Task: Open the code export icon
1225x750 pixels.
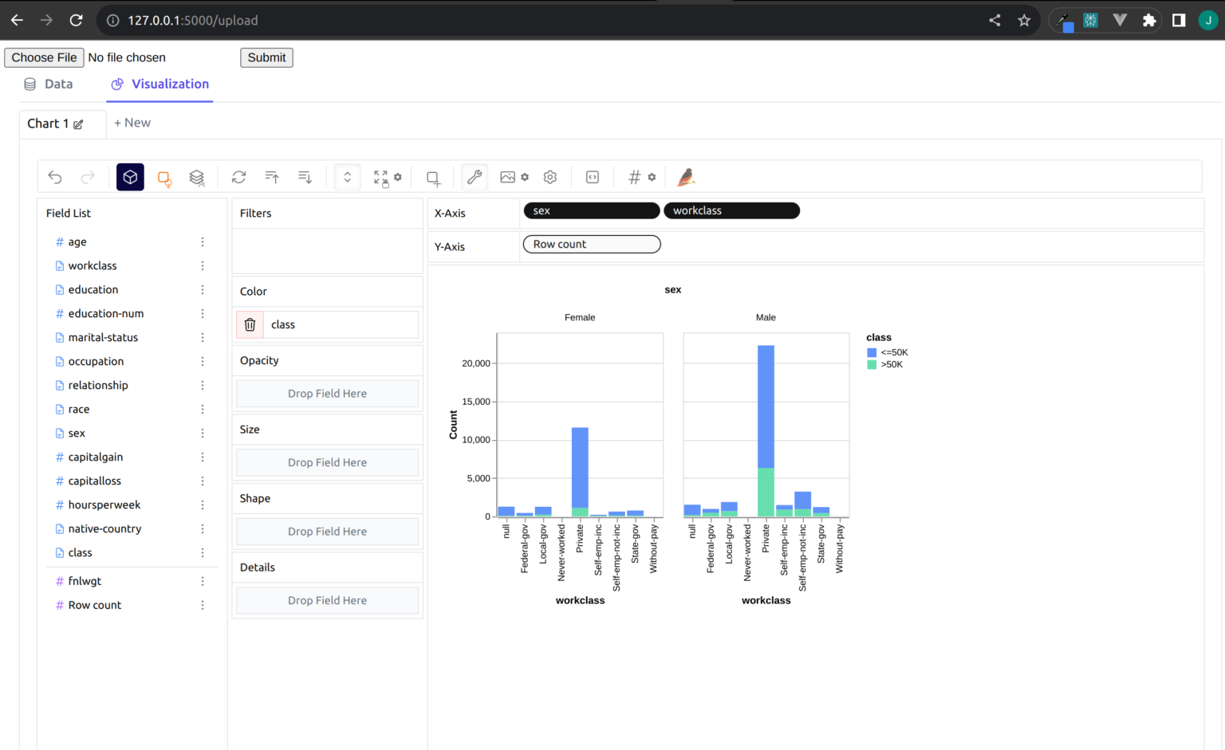Action: (x=593, y=177)
